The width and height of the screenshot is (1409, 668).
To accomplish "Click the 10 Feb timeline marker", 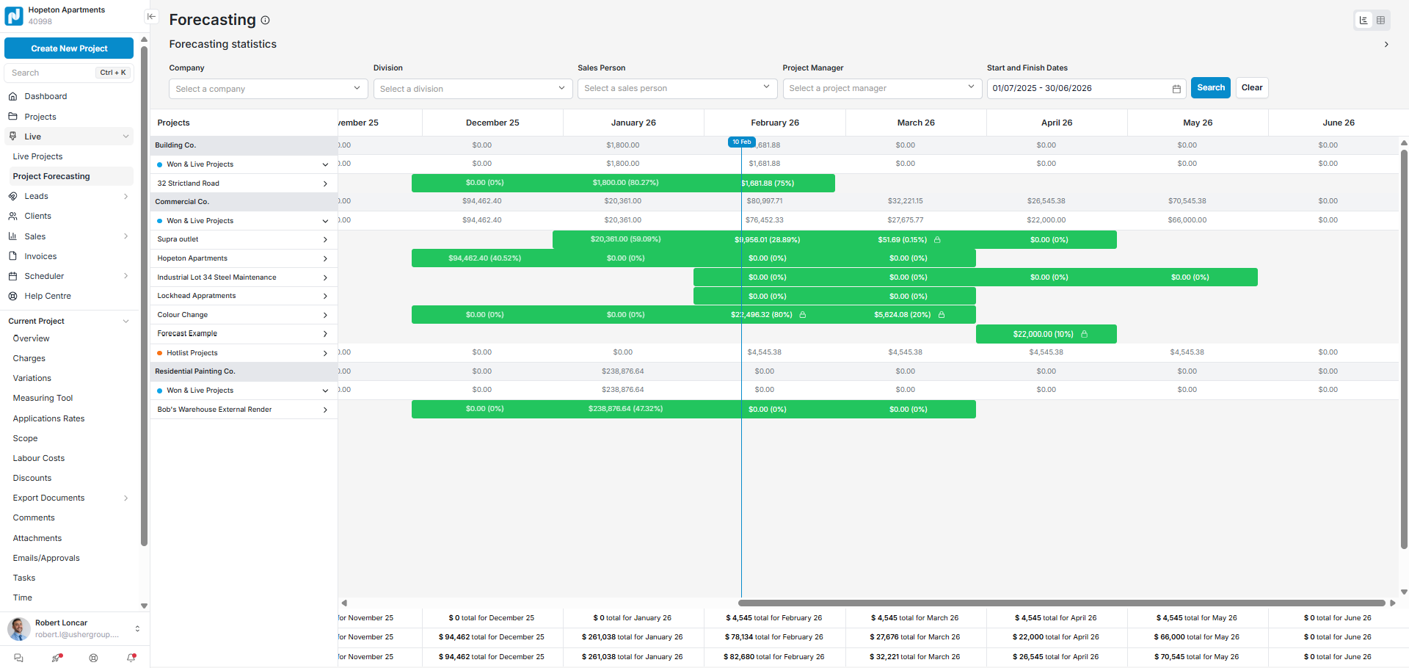I will (x=741, y=142).
